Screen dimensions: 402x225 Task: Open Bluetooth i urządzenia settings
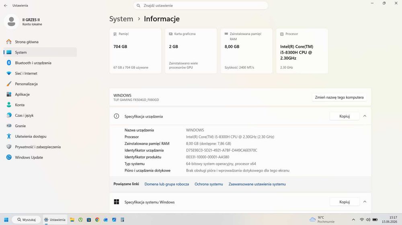40,63
